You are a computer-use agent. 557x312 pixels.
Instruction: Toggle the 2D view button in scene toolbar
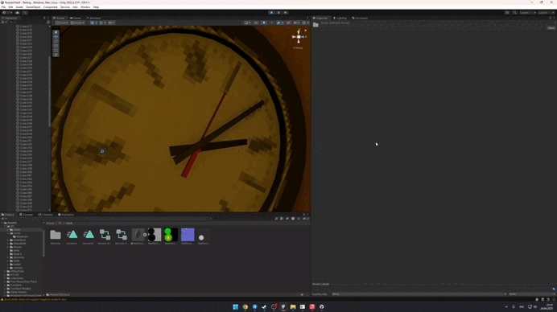pos(256,23)
